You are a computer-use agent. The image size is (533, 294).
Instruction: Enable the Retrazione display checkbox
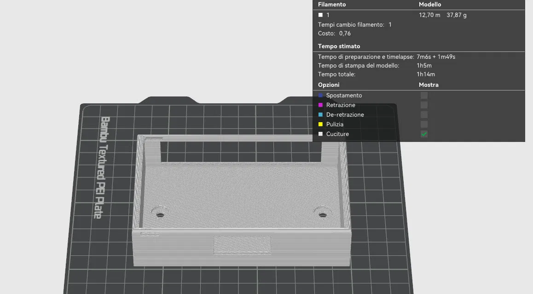(x=424, y=105)
